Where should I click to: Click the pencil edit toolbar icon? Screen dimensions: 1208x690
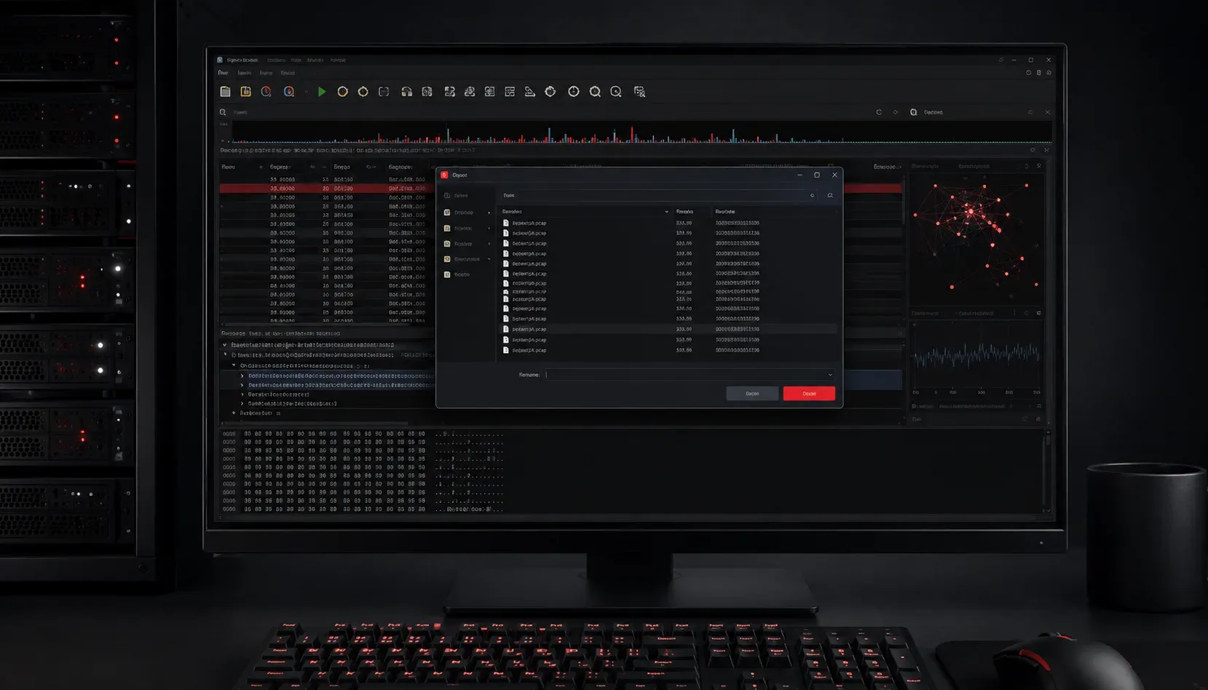(x=530, y=92)
